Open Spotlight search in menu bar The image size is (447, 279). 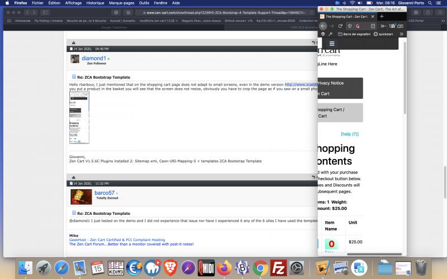click(x=430, y=3)
